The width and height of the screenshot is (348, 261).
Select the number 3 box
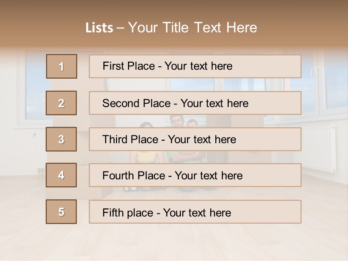click(61, 139)
